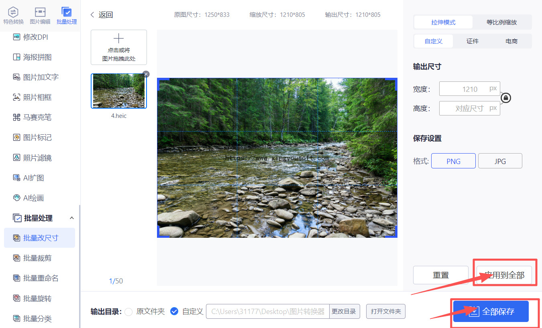542x328 pixels.
Task: Click the "输出目录:" label
Action: pyautogui.click(x=106, y=312)
